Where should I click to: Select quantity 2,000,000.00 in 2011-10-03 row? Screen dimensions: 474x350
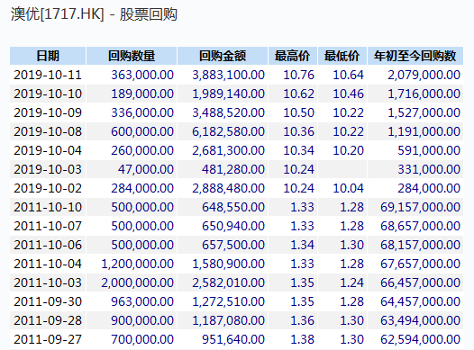[x=132, y=283]
